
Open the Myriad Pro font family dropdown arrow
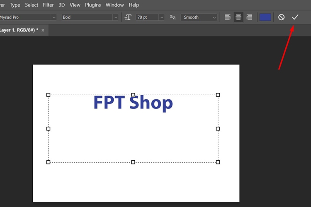click(x=54, y=17)
